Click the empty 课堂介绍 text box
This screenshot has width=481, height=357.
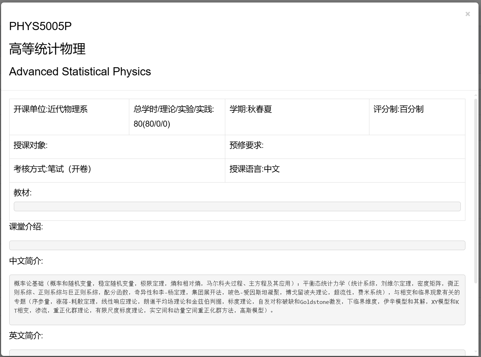pyautogui.click(x=237, y=245)
